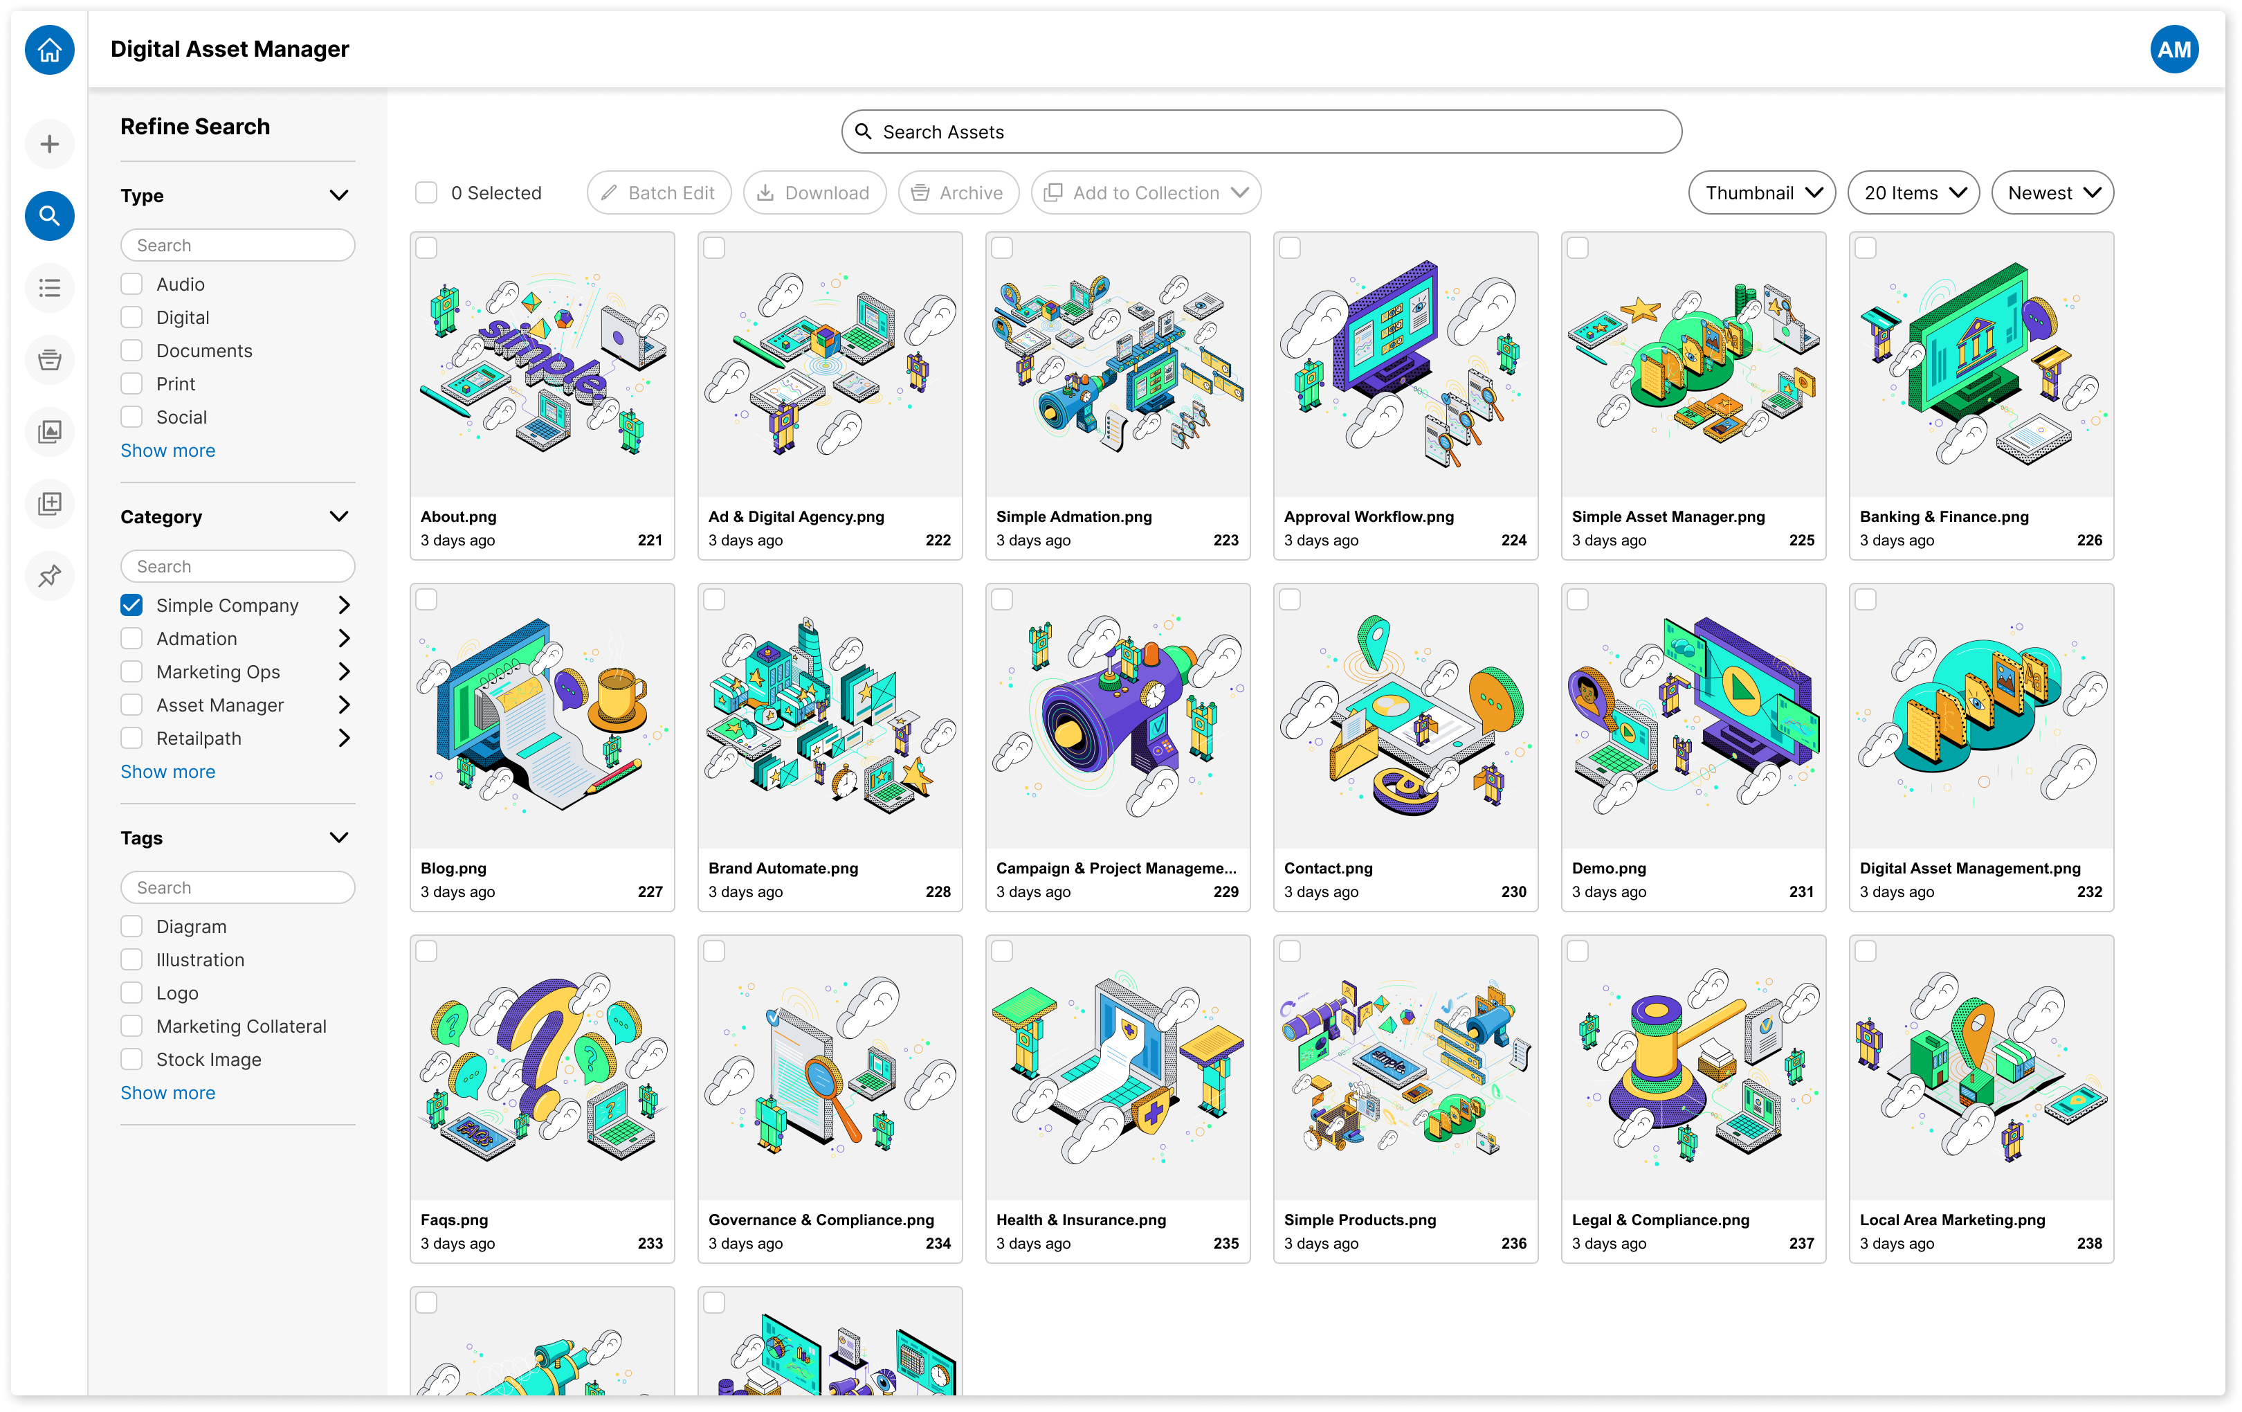The height and width of the screenshot is (1412, 2242).
Task: Collapse the Type filter section
Action: point(339,194)
